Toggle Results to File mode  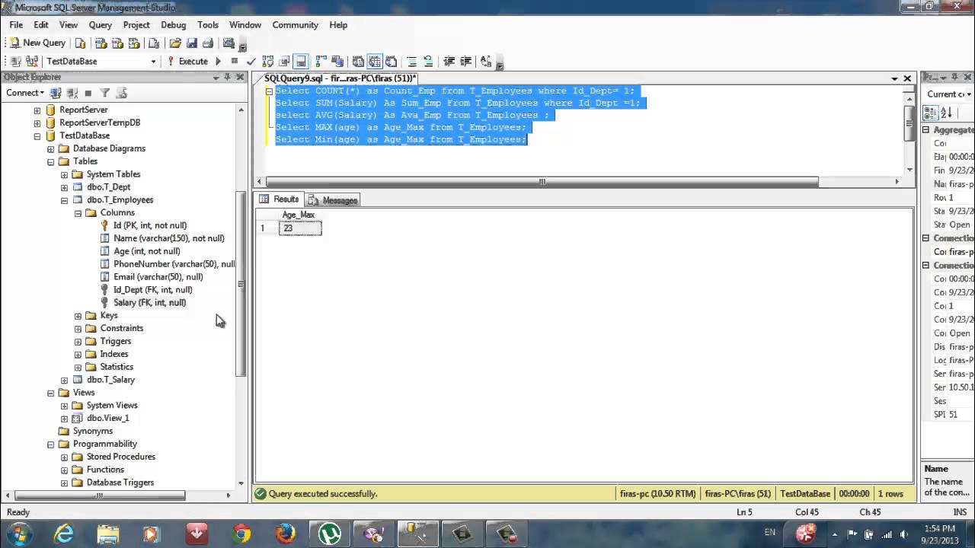click(x=391, y=61)
